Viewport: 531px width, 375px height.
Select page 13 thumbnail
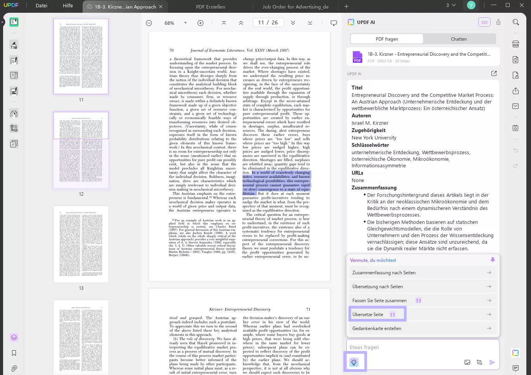tap(81, 244)
